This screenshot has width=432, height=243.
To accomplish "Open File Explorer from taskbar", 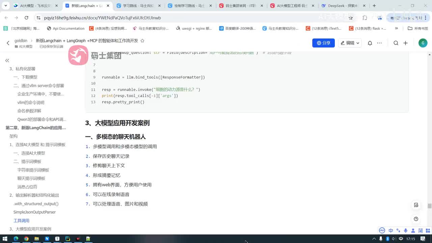I will coord(36,239).
